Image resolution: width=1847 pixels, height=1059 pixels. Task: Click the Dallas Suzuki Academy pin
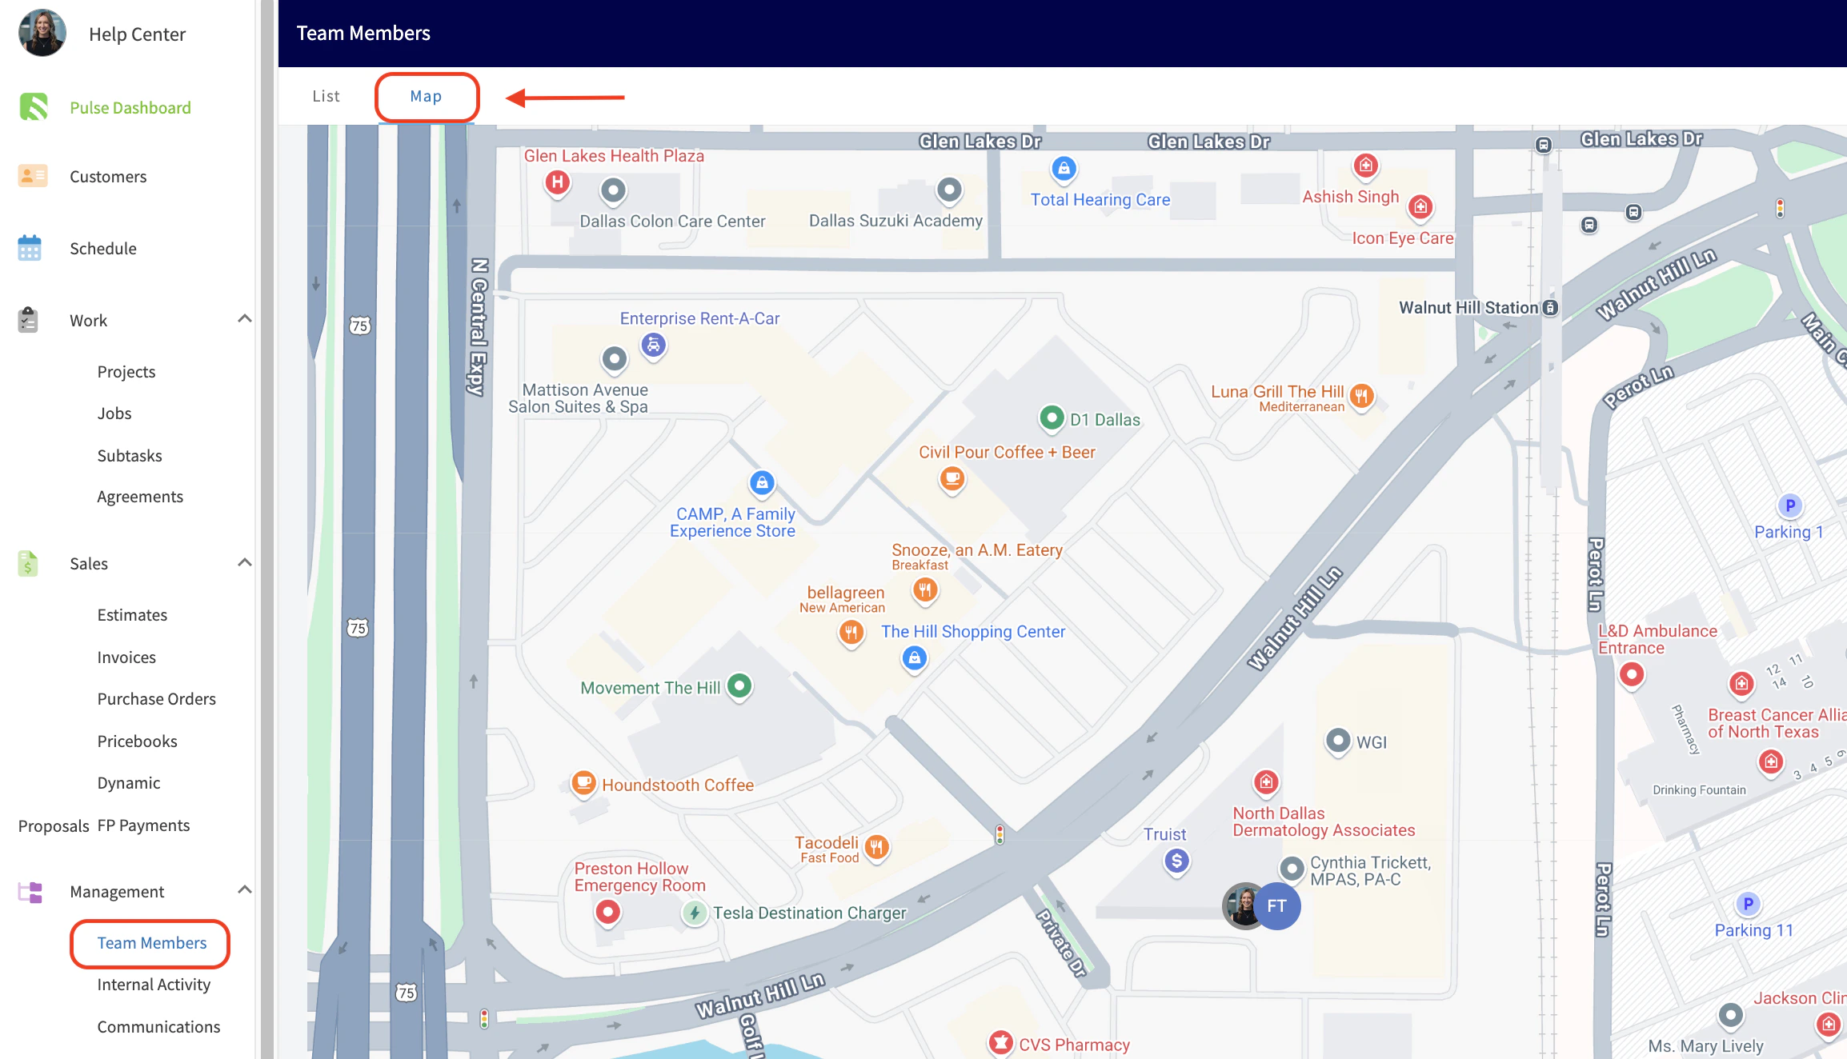click(x=949, y=191)
